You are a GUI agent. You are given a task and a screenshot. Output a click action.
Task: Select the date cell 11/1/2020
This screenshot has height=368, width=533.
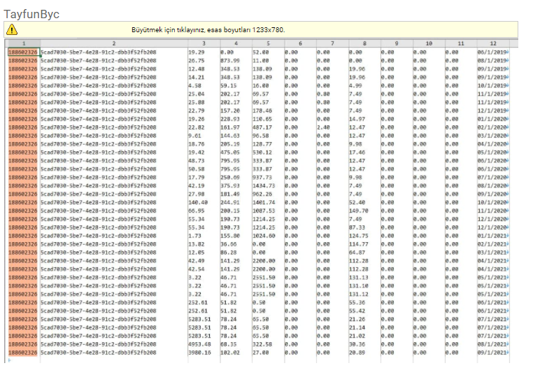[x=493, y=211]
